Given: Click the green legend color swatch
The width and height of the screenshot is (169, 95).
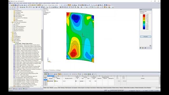Looking at the screenshot, I should [x=144, y=22].
